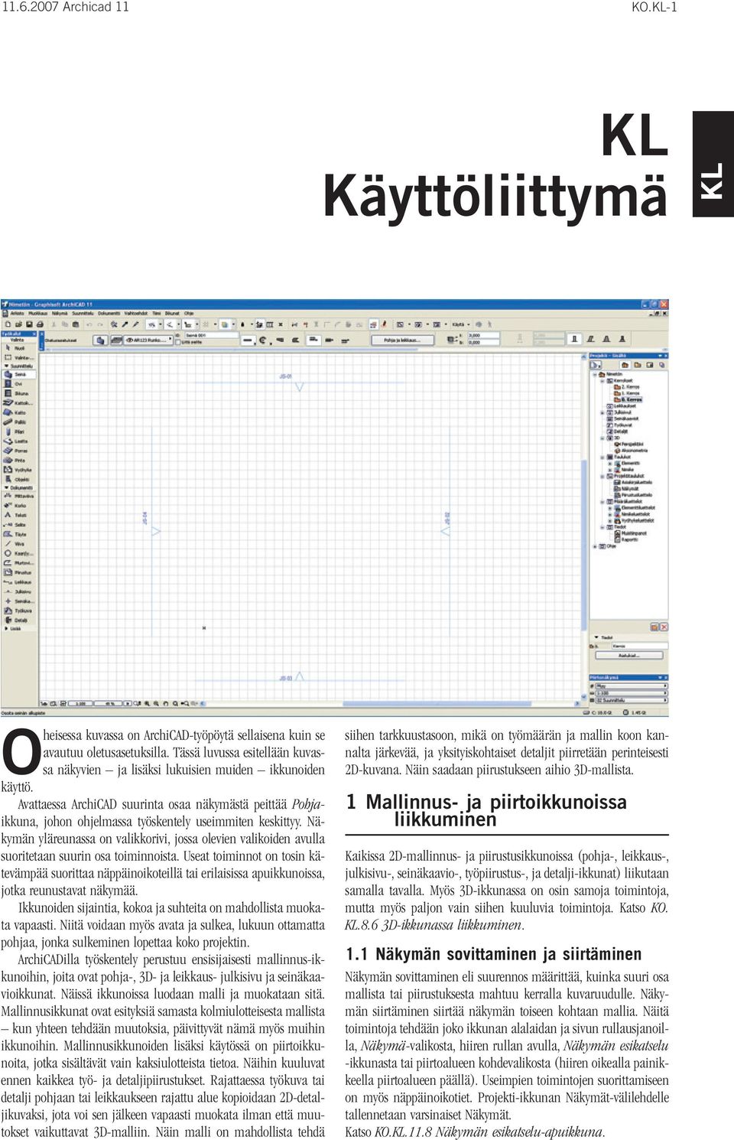
Task: Select 0. Kerros in project tree
Action: tap(628, 399)
